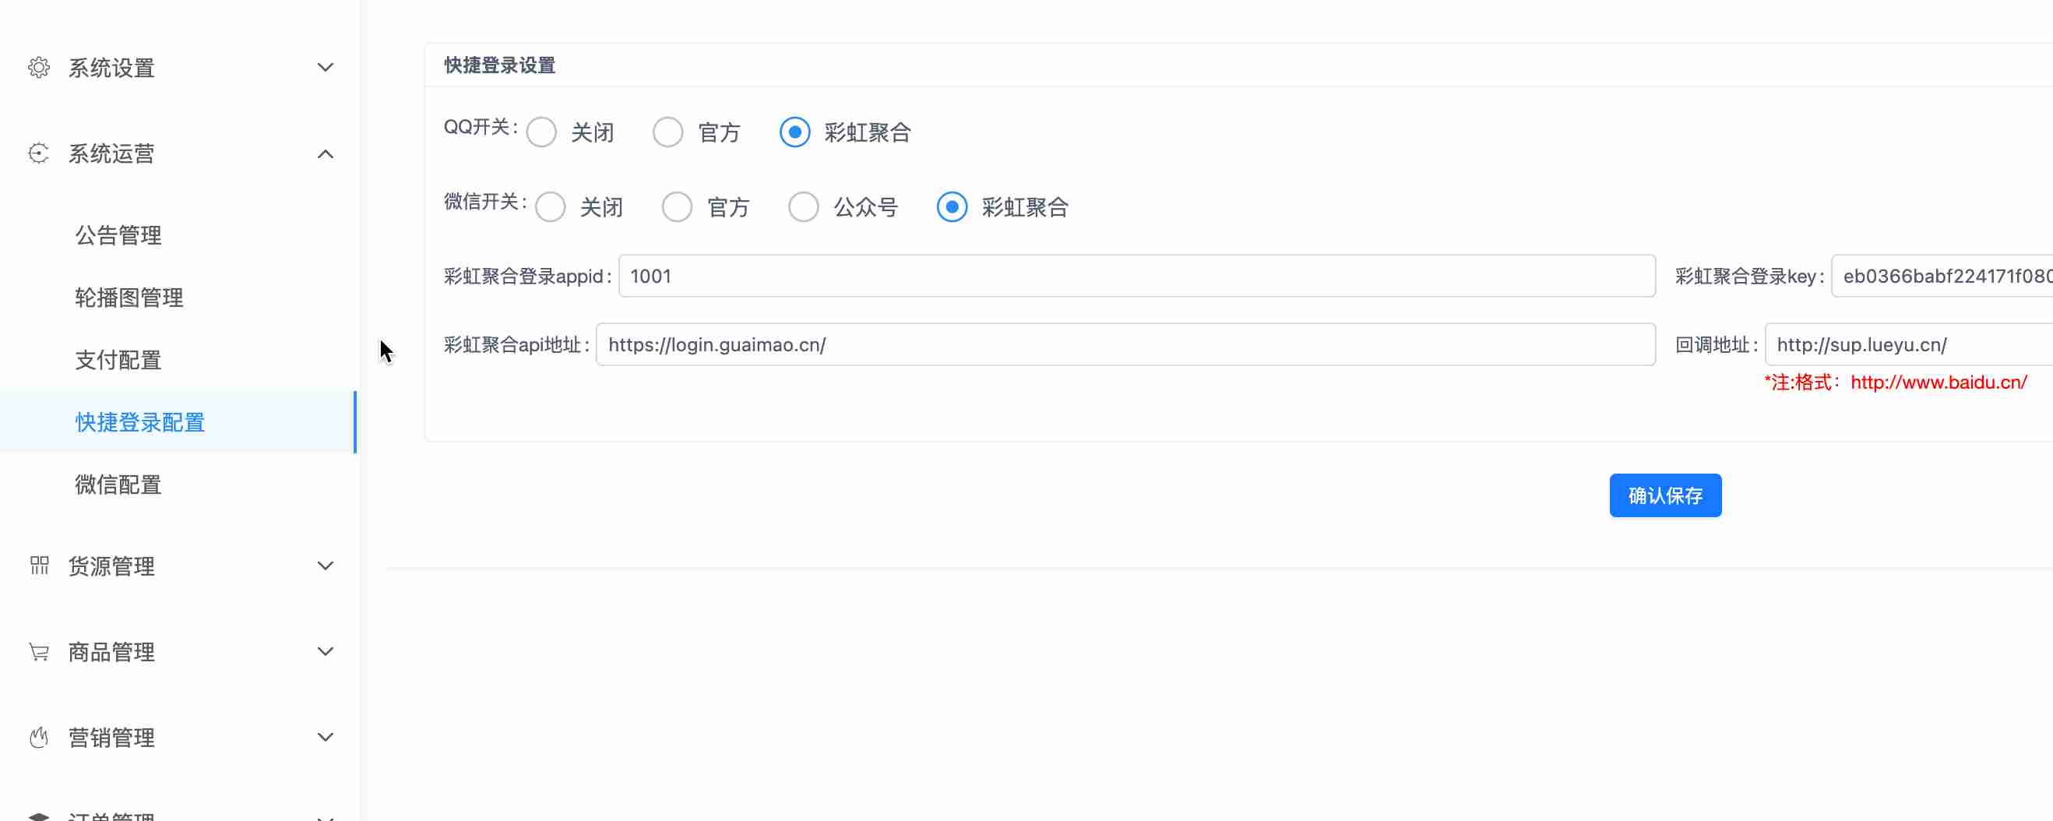Click the flame icon beside 营销管理
The image size is (2053, 821).
tap(38, 738)
